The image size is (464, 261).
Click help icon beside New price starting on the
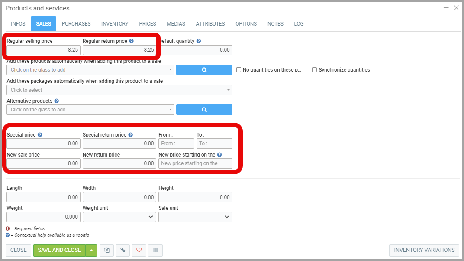pos(219,155)
